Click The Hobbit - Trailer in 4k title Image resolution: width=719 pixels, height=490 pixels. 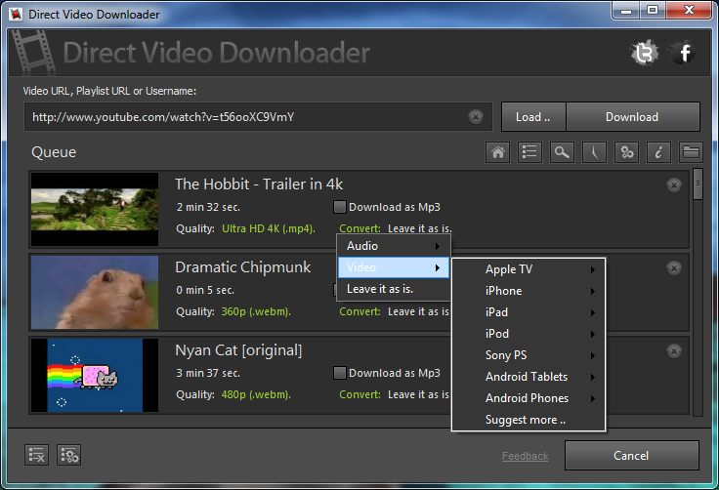click(259, 184)
